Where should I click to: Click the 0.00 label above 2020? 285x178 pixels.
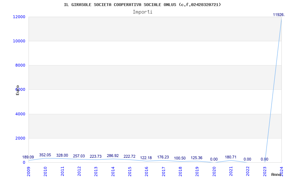pos(214,159)
